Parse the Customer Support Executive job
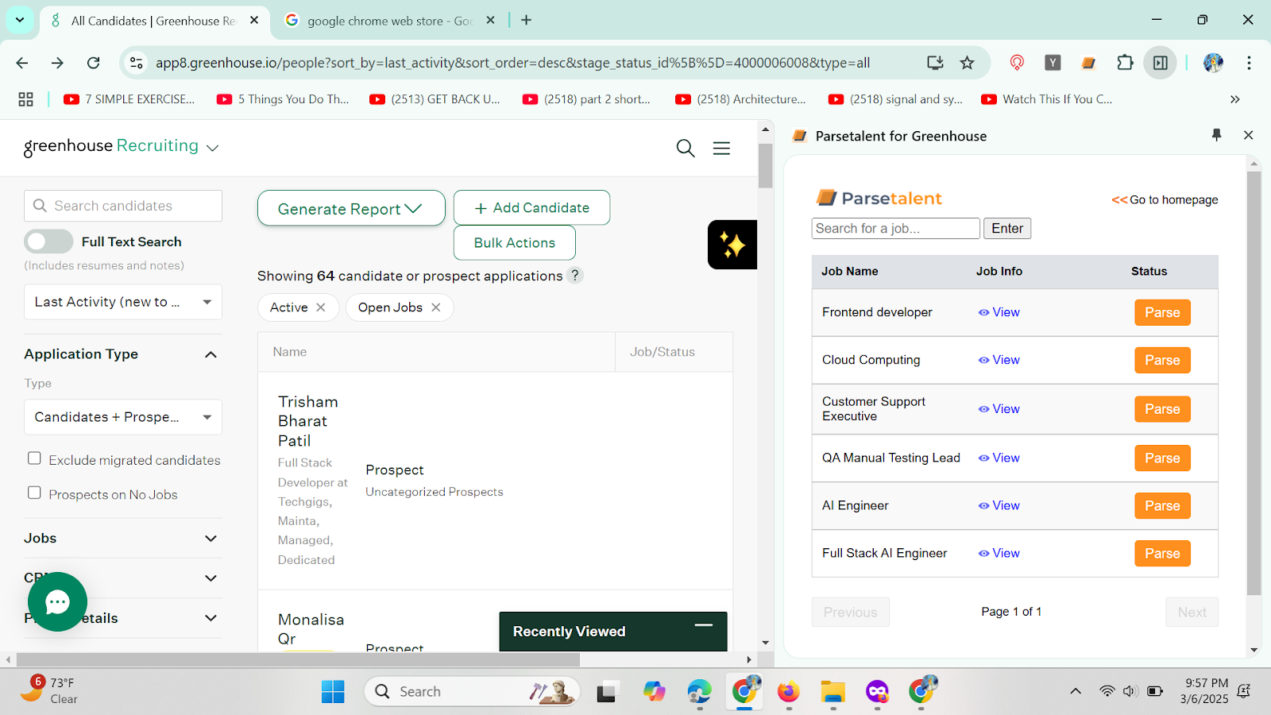1271x715 pixels. [1162, 409]
